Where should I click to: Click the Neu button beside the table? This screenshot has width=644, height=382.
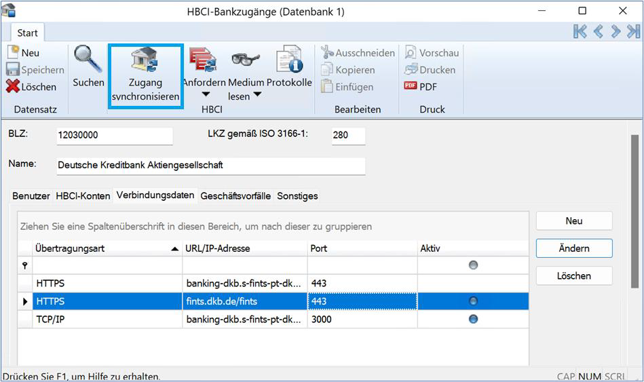point(574,221)
